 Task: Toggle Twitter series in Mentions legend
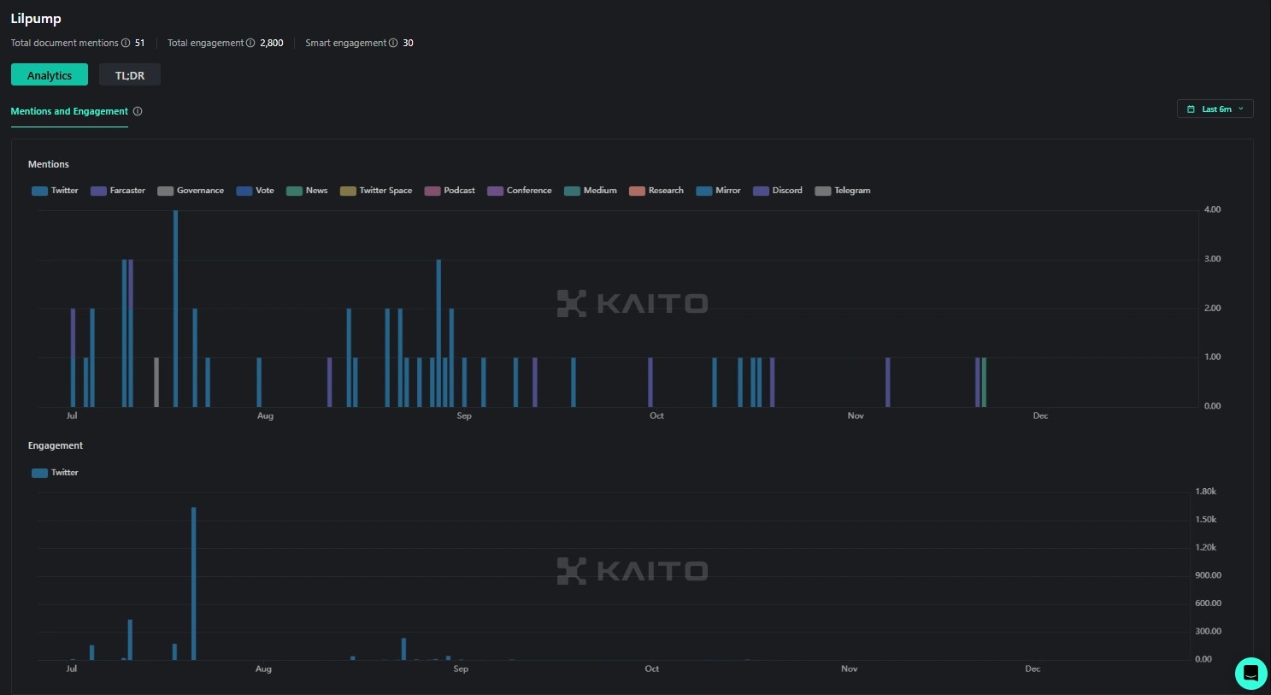tap(55, 191)
